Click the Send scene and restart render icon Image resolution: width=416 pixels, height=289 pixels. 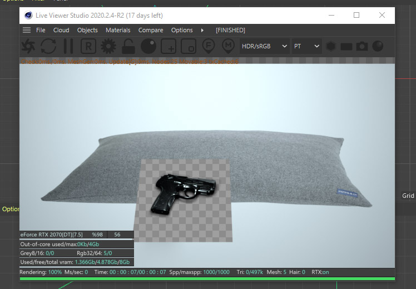pyautogui.click(x=28, y=46)
